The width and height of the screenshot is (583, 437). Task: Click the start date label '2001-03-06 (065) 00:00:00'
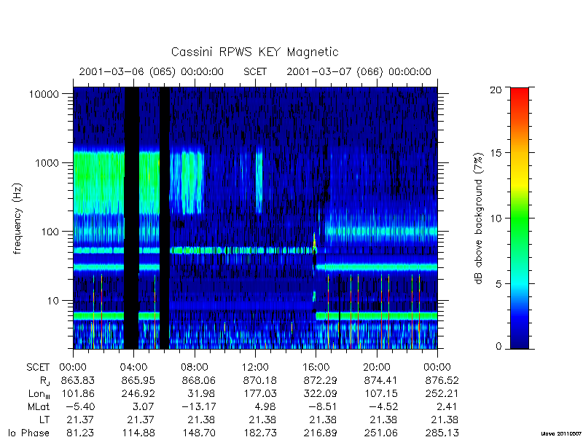click(x=152, y=71)
